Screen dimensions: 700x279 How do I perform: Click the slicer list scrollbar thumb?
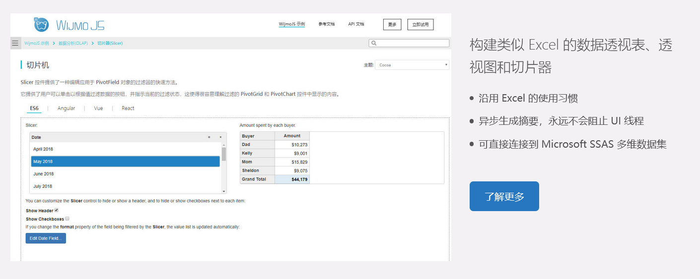pos(224,154)
